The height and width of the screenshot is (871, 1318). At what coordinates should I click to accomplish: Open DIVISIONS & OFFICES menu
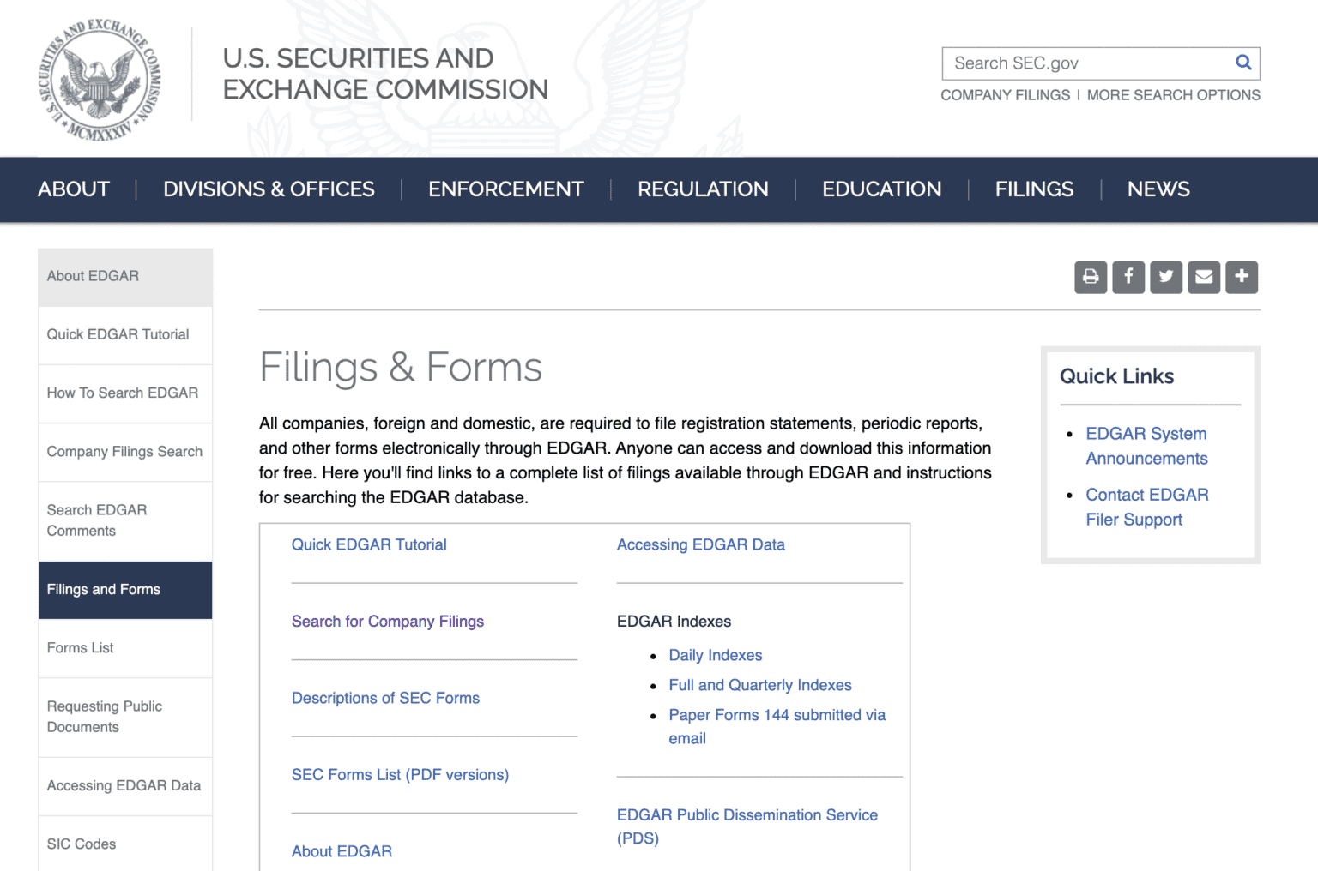(x=269, y=189)
